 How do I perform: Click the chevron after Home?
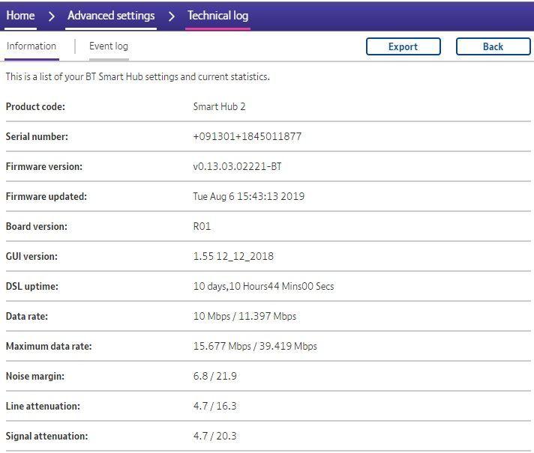pyautogui.click(x=51, y=16)
